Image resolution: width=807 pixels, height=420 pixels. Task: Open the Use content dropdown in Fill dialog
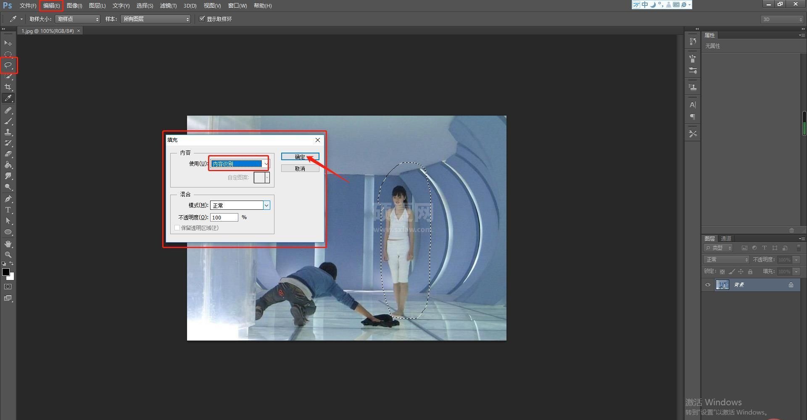point(240,164)
